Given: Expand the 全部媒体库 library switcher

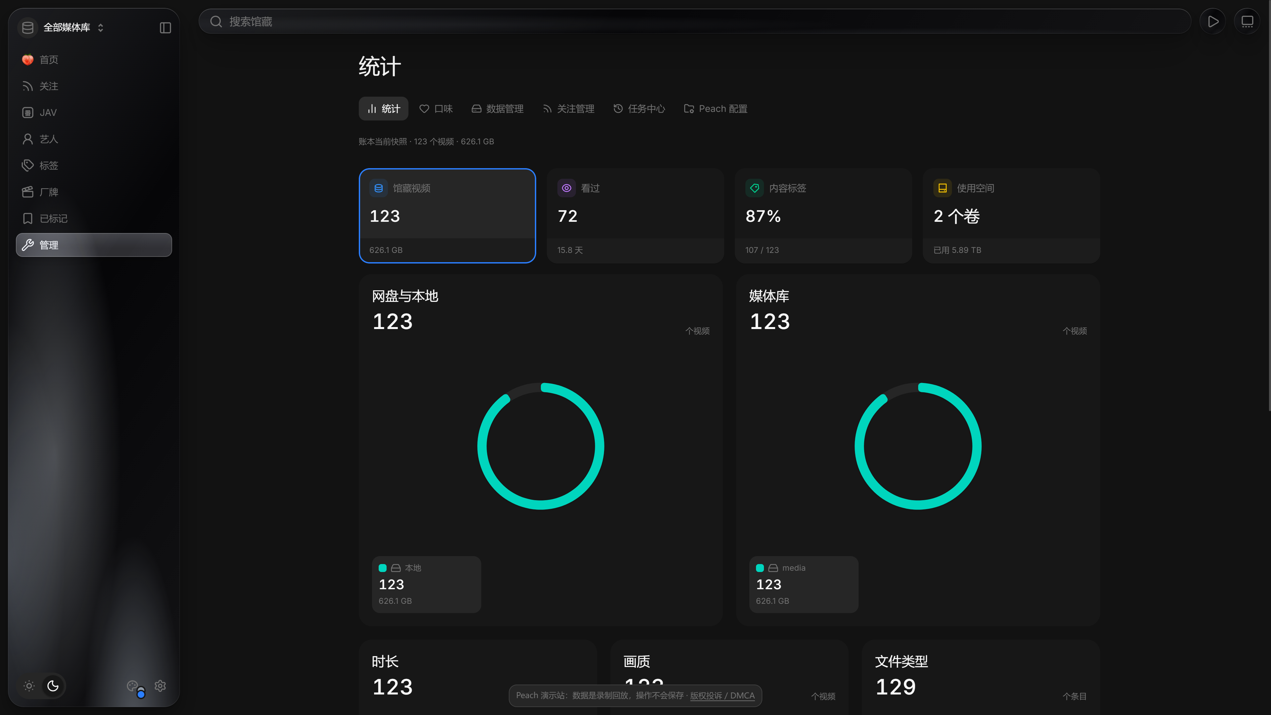Looking at the screenshot, I should tap(73, 27).
